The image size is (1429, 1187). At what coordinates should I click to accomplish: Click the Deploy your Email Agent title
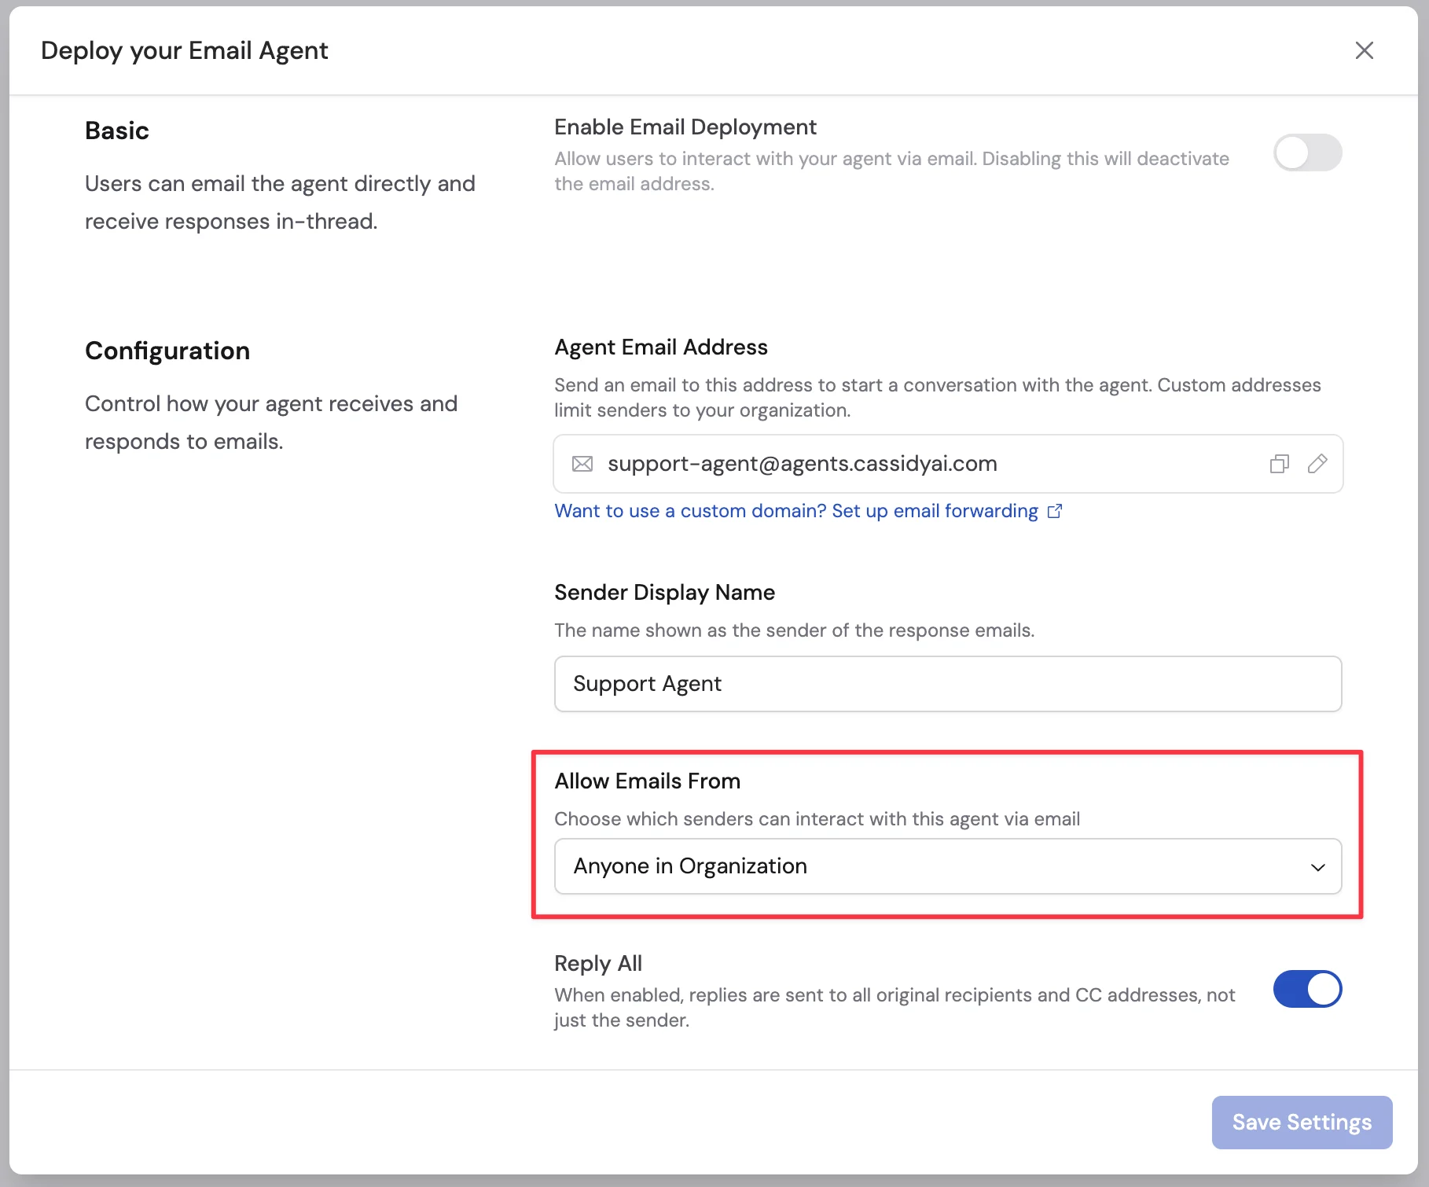pos(185,50)
